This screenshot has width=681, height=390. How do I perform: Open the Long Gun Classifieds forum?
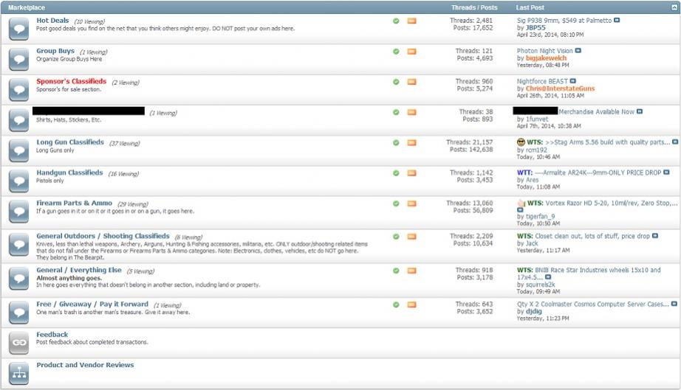[70, 142]
